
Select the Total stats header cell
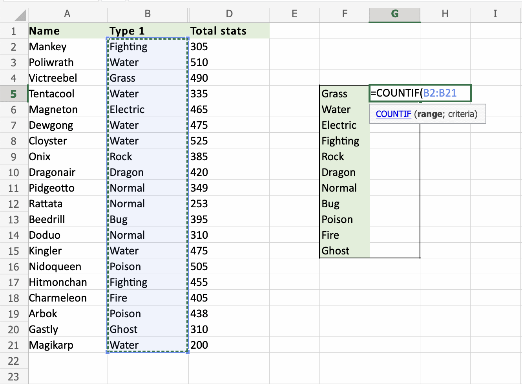click(229, 31)
